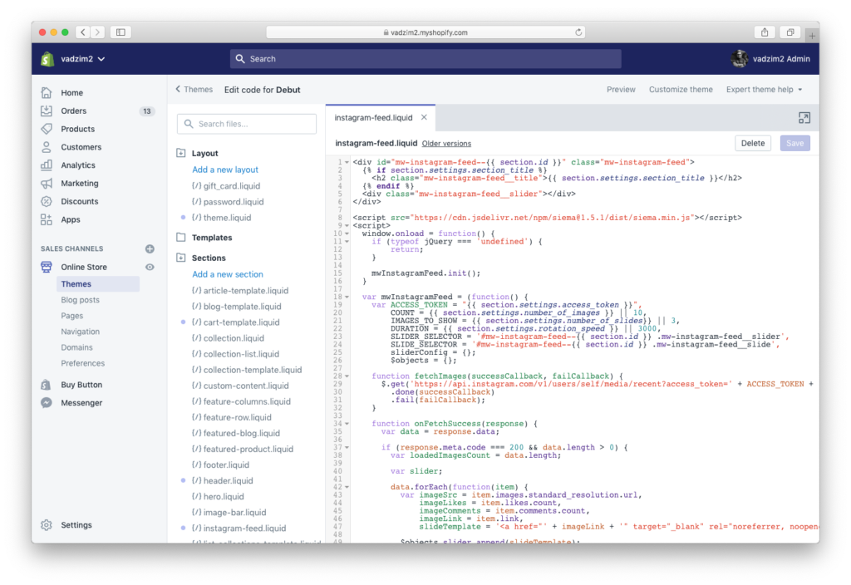Click the Buy Button bag icon
The image size is (851, 585).
tap(47, 385)
